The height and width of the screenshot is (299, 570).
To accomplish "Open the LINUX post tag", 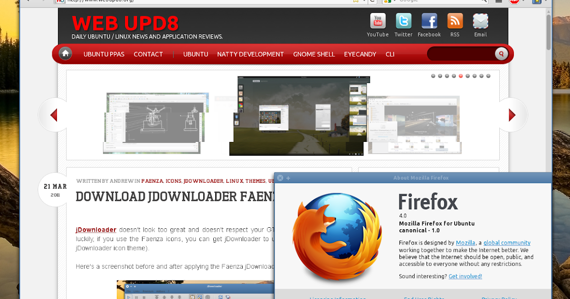I will point(234,181).
